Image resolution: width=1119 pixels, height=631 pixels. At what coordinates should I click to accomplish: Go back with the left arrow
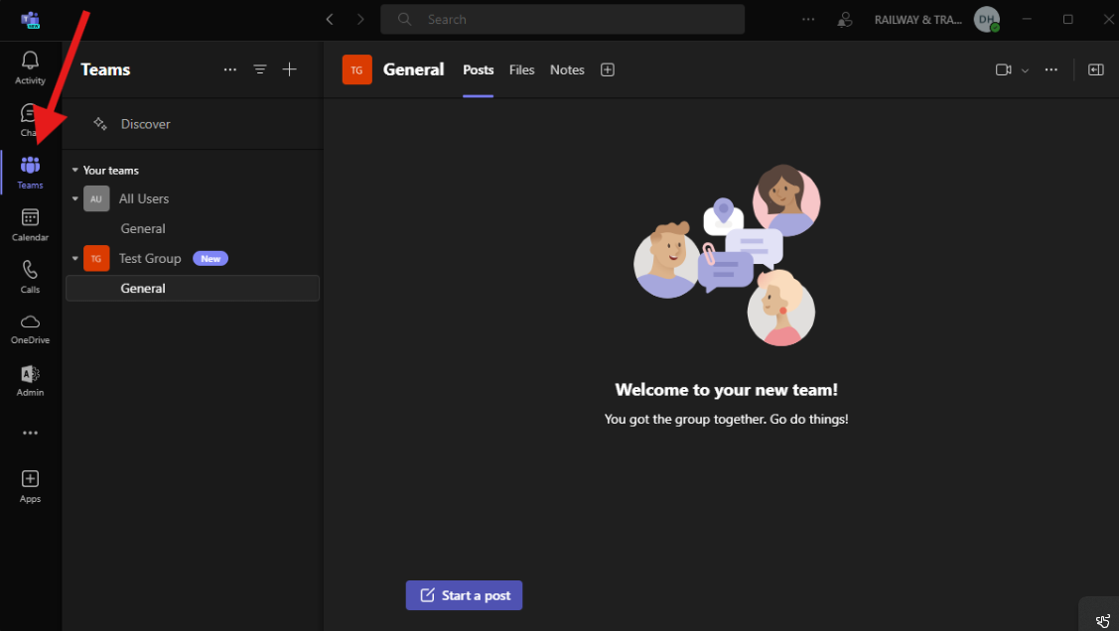tap(330, 19)
